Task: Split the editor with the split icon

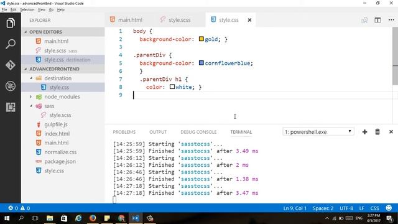Action: [377, 20]
